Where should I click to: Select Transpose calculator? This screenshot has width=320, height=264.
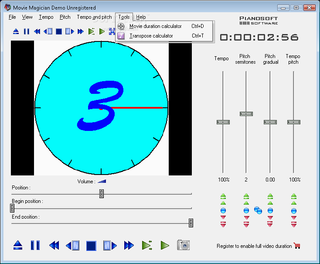pos(164,36)
